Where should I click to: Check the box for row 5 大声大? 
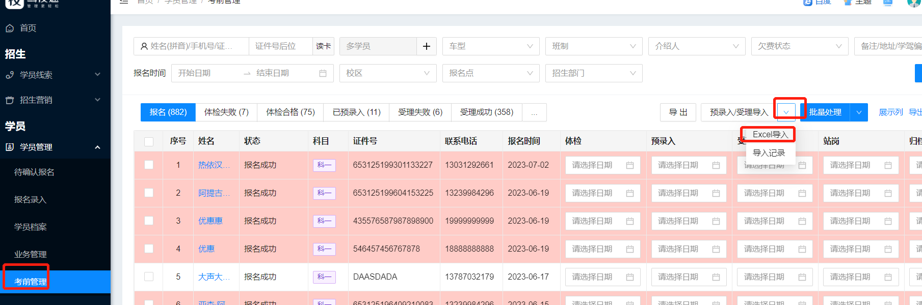(x=149, y=277)
